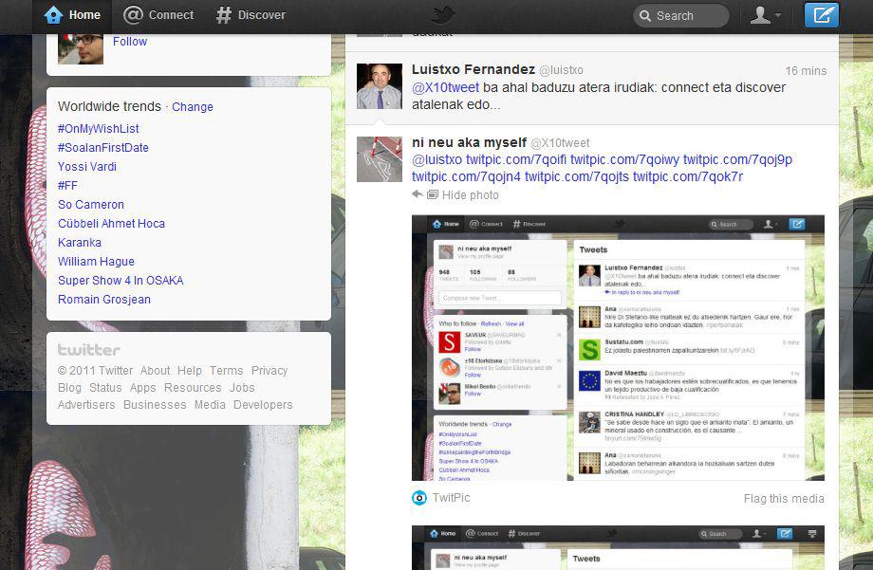Flag this media link
The width and height of the screenshot is (873, 570).
click(x=784, y=499)
